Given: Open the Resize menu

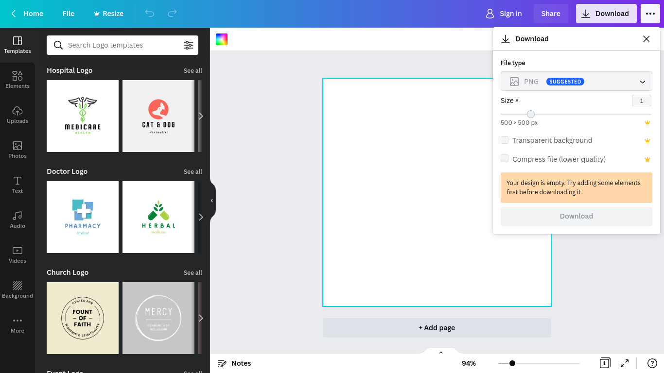Looking at the screenshot, I should click(x=108, y=14).
